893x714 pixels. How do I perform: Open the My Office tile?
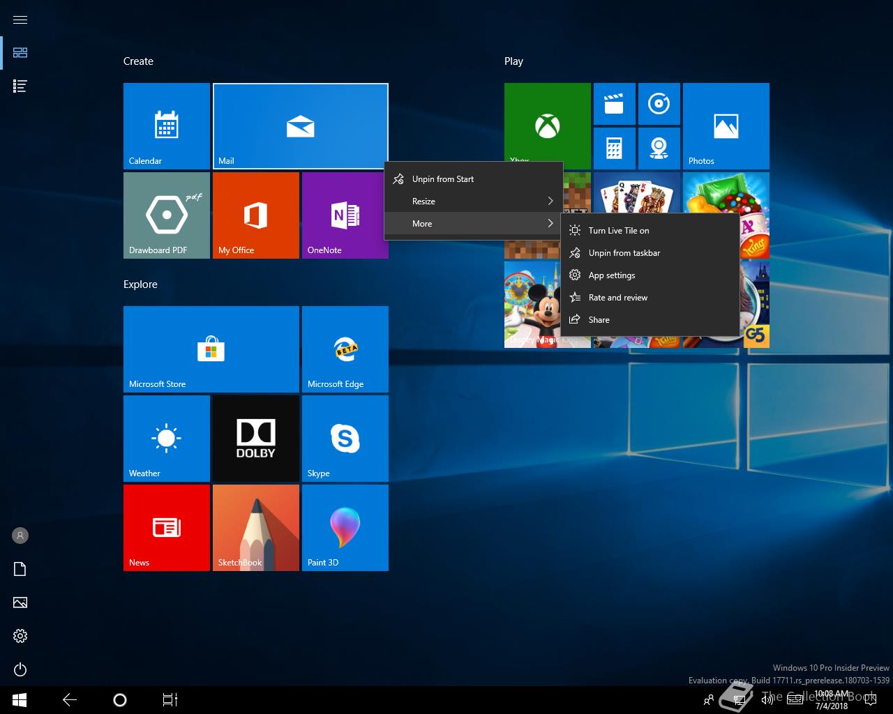click(x=256, y=215)
